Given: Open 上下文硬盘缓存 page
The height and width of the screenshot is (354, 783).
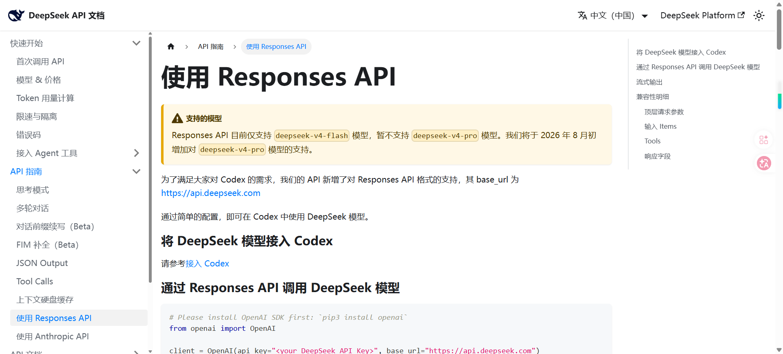Looking at the screenshot, I should [45, 300].
